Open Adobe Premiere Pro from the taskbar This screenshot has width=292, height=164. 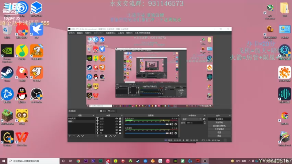86,161
